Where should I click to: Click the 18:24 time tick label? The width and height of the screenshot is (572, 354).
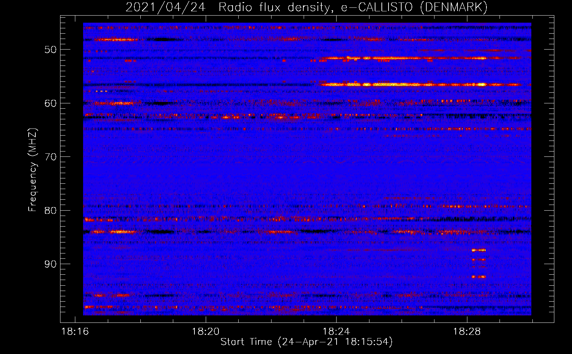tap(336, 332)
